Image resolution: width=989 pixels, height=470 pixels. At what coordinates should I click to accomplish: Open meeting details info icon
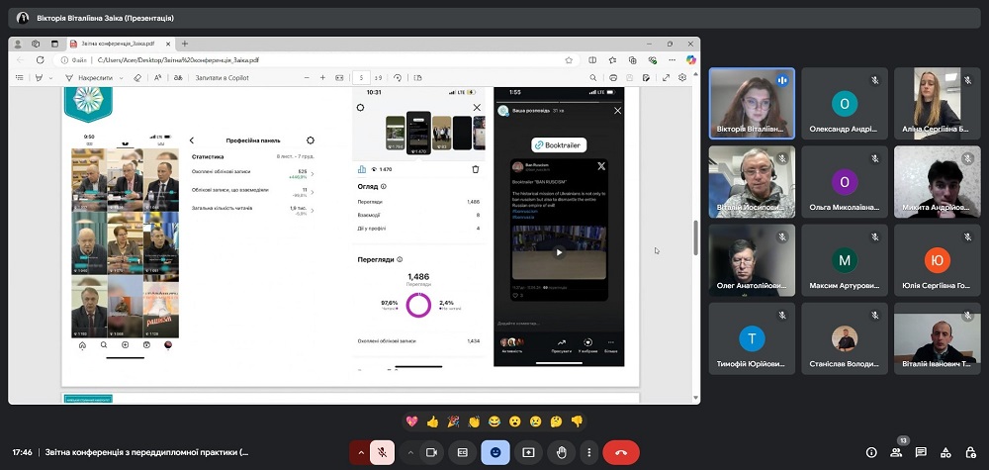tap(871, 452)
